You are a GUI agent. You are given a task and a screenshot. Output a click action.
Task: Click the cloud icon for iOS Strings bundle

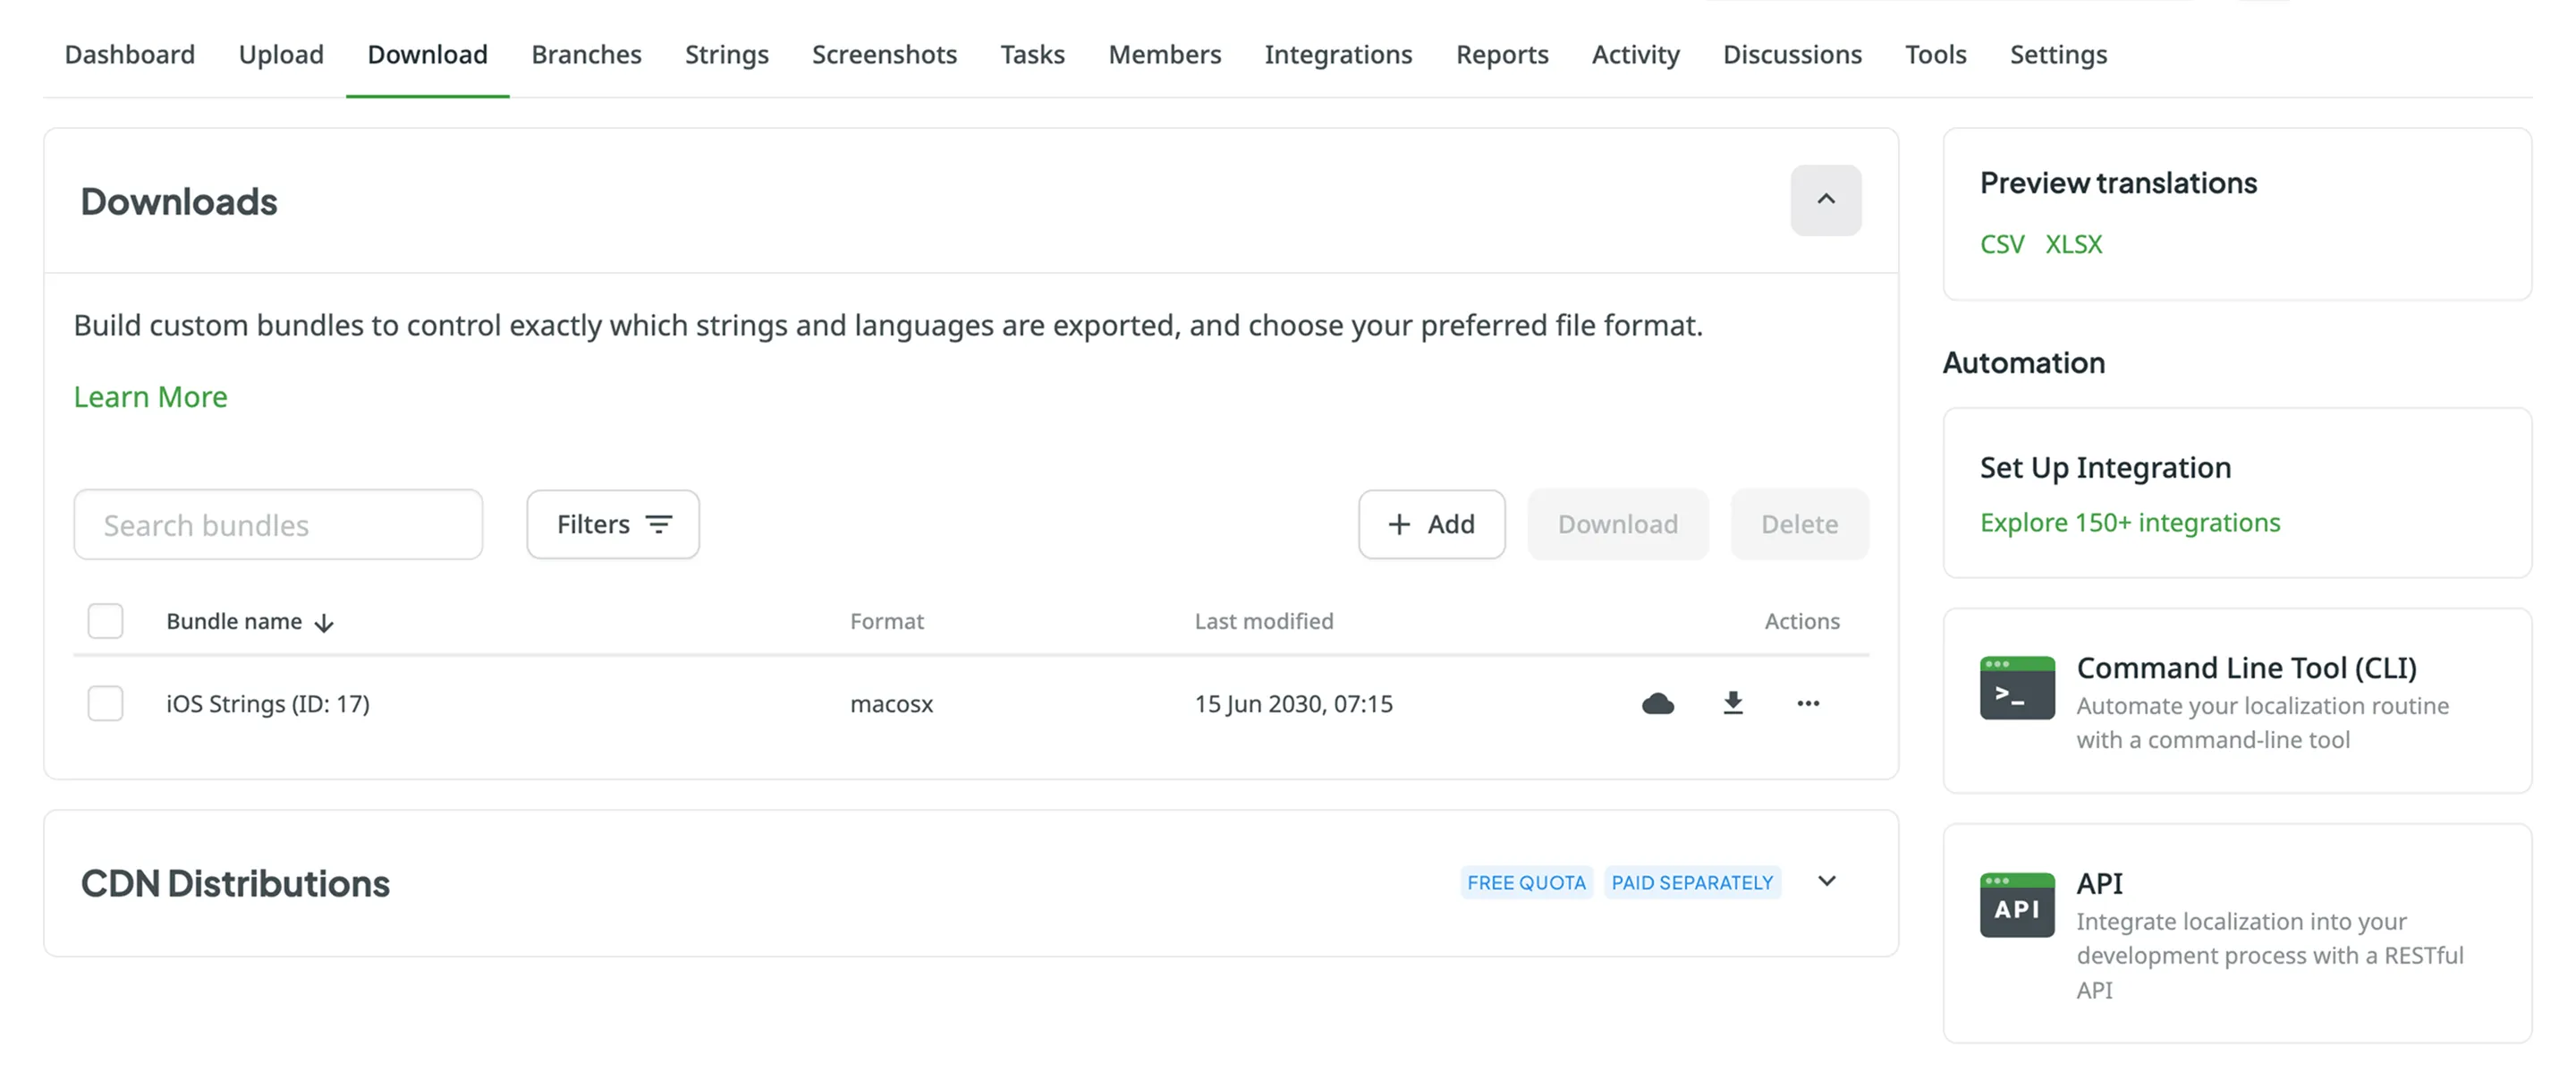[x=1657, y=703]
